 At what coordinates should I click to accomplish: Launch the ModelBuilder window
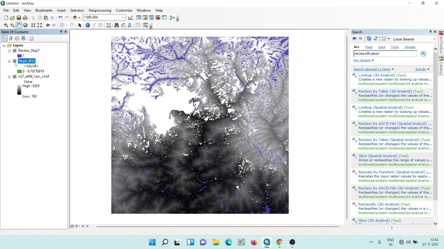[172, 18]
